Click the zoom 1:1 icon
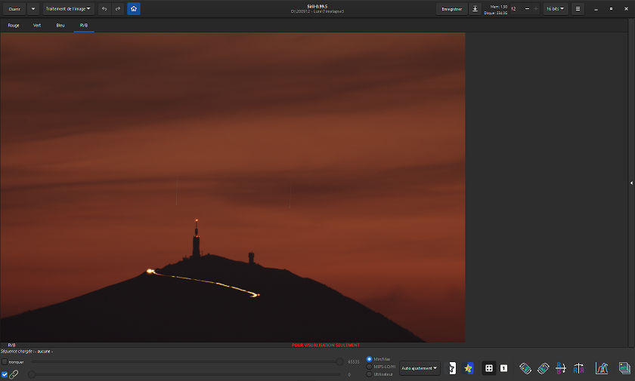The width and height of the screenshot is (635, 381). tap(503, 368)
